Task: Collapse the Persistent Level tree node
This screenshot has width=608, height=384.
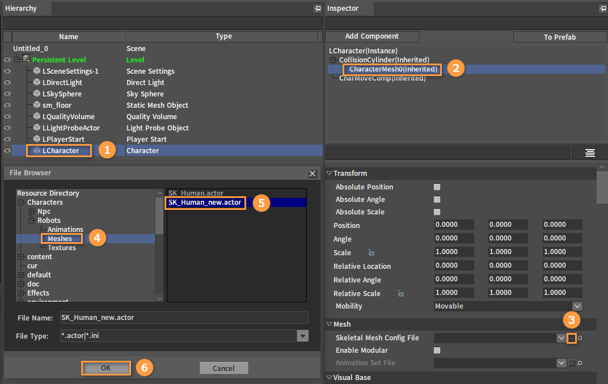Action: 17,60
